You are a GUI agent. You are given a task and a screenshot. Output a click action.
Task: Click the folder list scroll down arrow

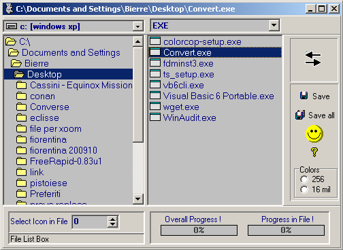tap(137, 199)
